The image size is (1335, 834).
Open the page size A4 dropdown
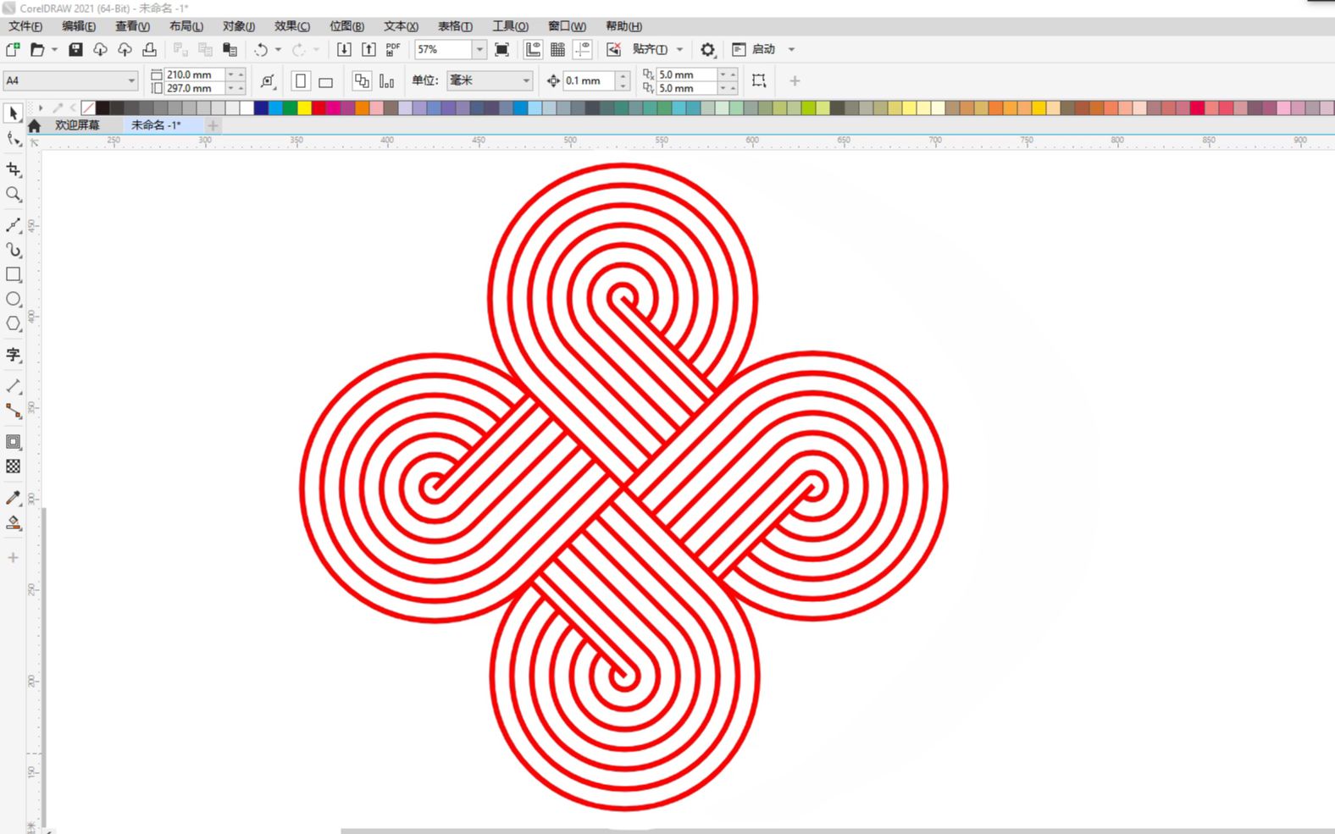pyautogui.click(x=131, y=81)
